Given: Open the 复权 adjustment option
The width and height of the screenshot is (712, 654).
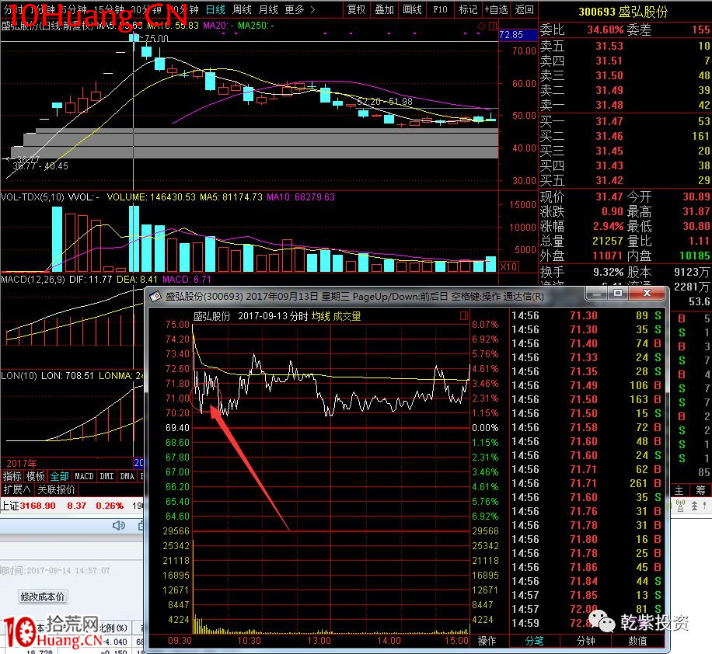Looking at the screenshot, I should click(357, 9).
